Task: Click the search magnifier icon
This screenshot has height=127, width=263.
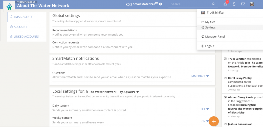Action: click(x=213, y=4)
